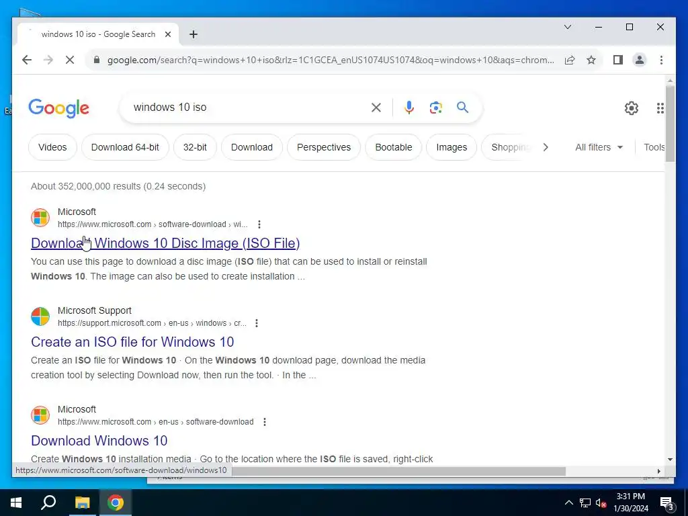688x516 pixels.
Task: Open the Chrome profile avatar
Action: (x=640, y=60)
